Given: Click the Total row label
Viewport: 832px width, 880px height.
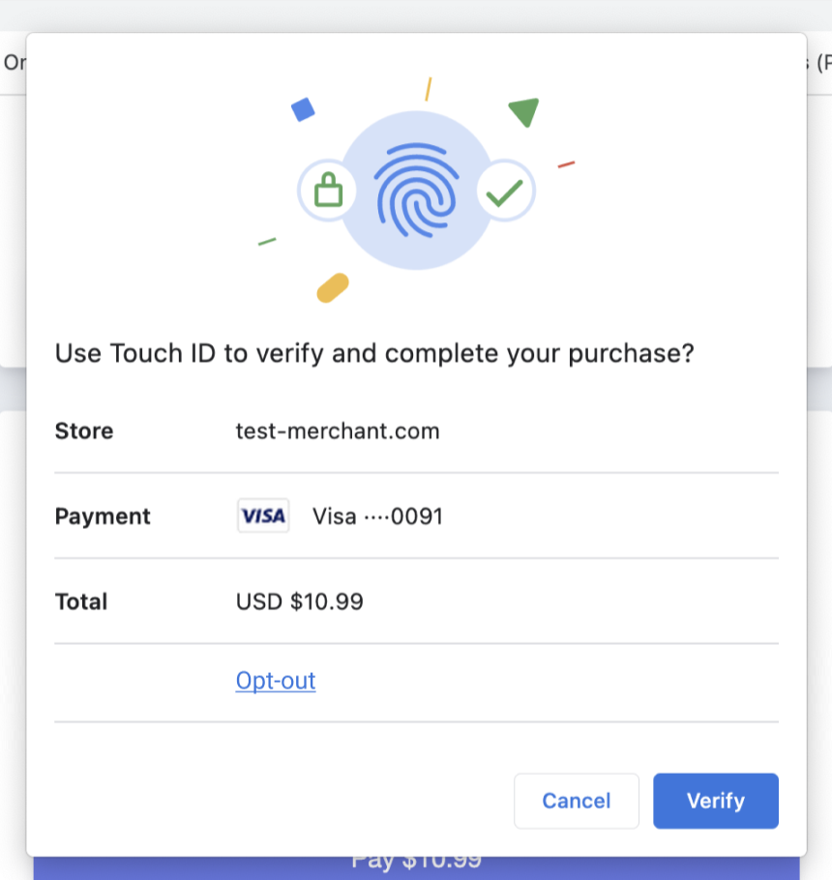Looking at the screenshot, I should pyautogui.click(x=81, y=601).
